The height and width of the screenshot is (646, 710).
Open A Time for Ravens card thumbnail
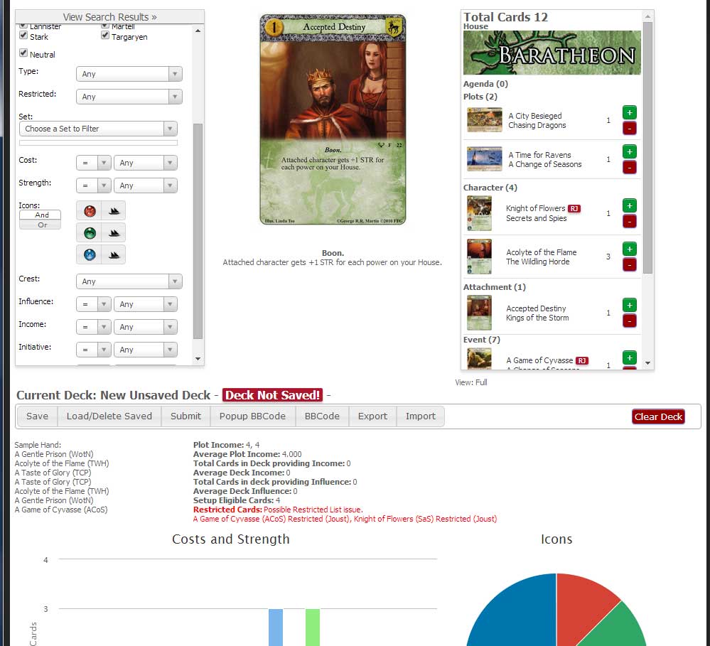click(x=484, y=158)
